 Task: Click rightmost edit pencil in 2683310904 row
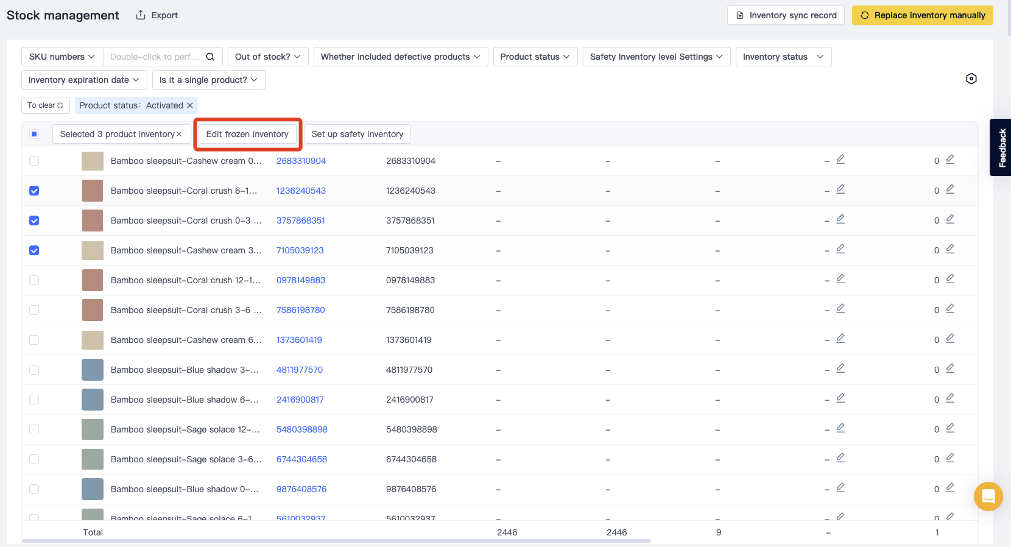coord(949,160)
